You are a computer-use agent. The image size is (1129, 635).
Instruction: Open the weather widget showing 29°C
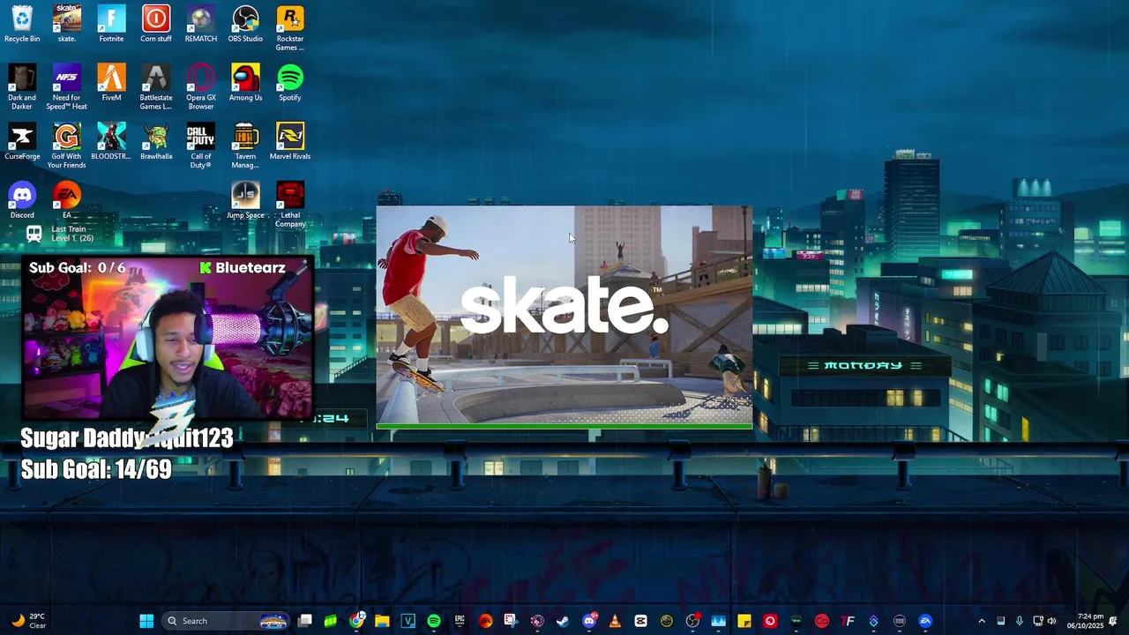[28, 621]
